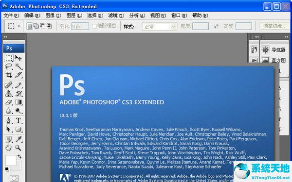Open the 样式 style dropdown

click(x=159, y=27)
